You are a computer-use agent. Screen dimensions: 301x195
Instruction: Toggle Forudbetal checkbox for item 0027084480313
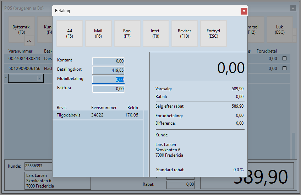[x=284, y=59]
